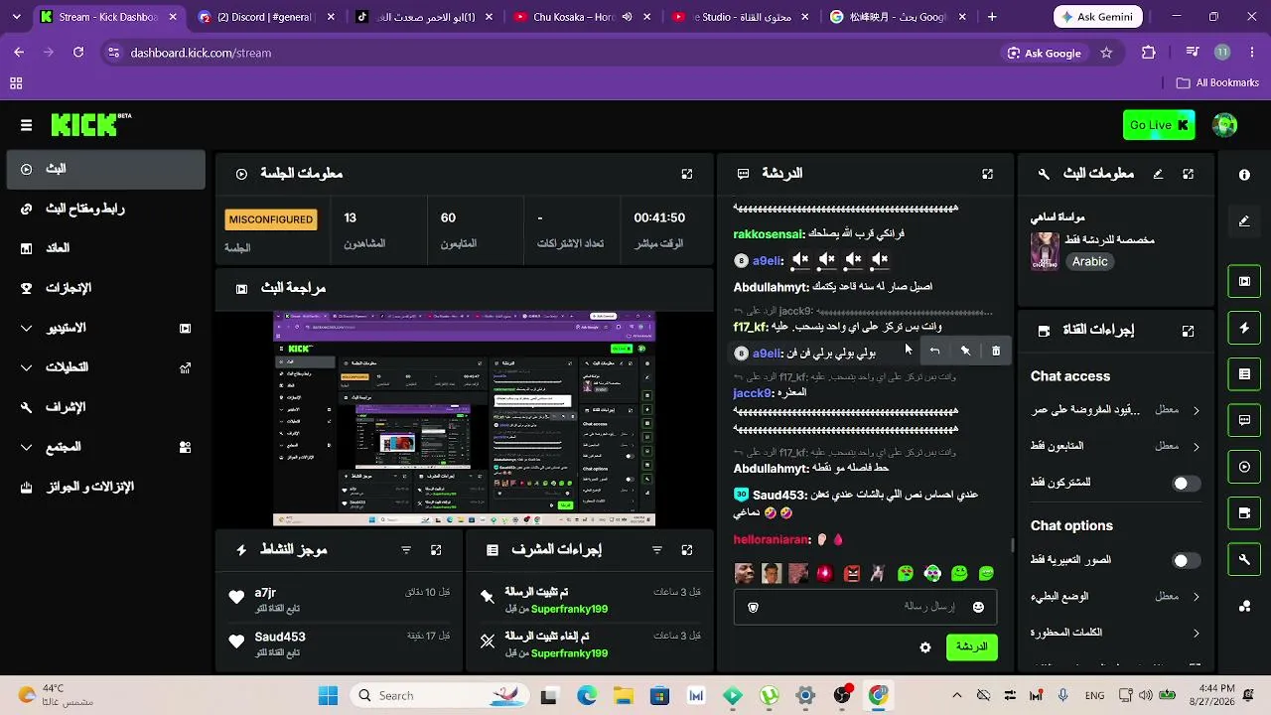
Task: Send message with the green الدردشة button
Action: (x=971, y=647)
